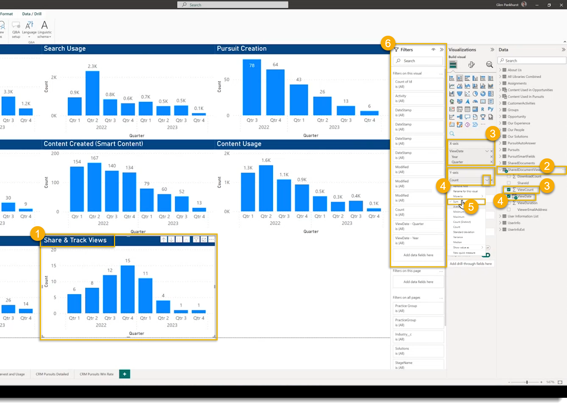Open the Format visual brush tab icon
567x407 pixels.
[x=471, y=65]
